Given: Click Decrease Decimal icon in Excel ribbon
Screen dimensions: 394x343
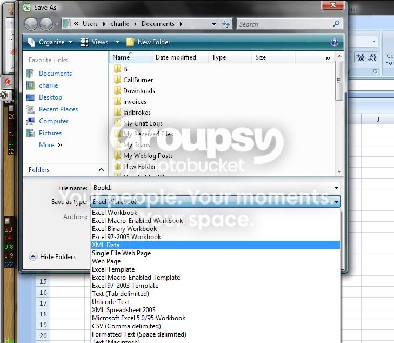Looking at the screenshot, I should click(x=372, y=57).
